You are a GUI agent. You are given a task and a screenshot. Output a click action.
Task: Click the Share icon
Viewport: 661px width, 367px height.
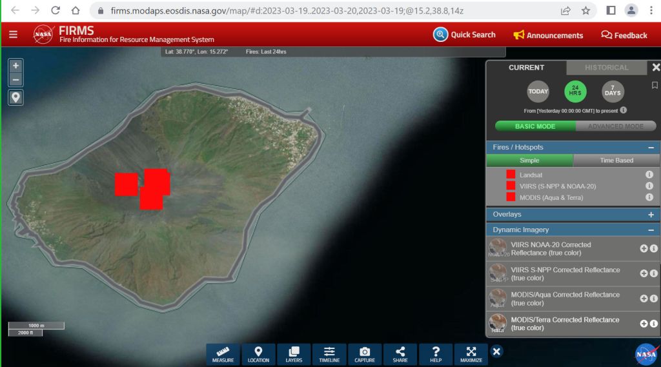400,355
